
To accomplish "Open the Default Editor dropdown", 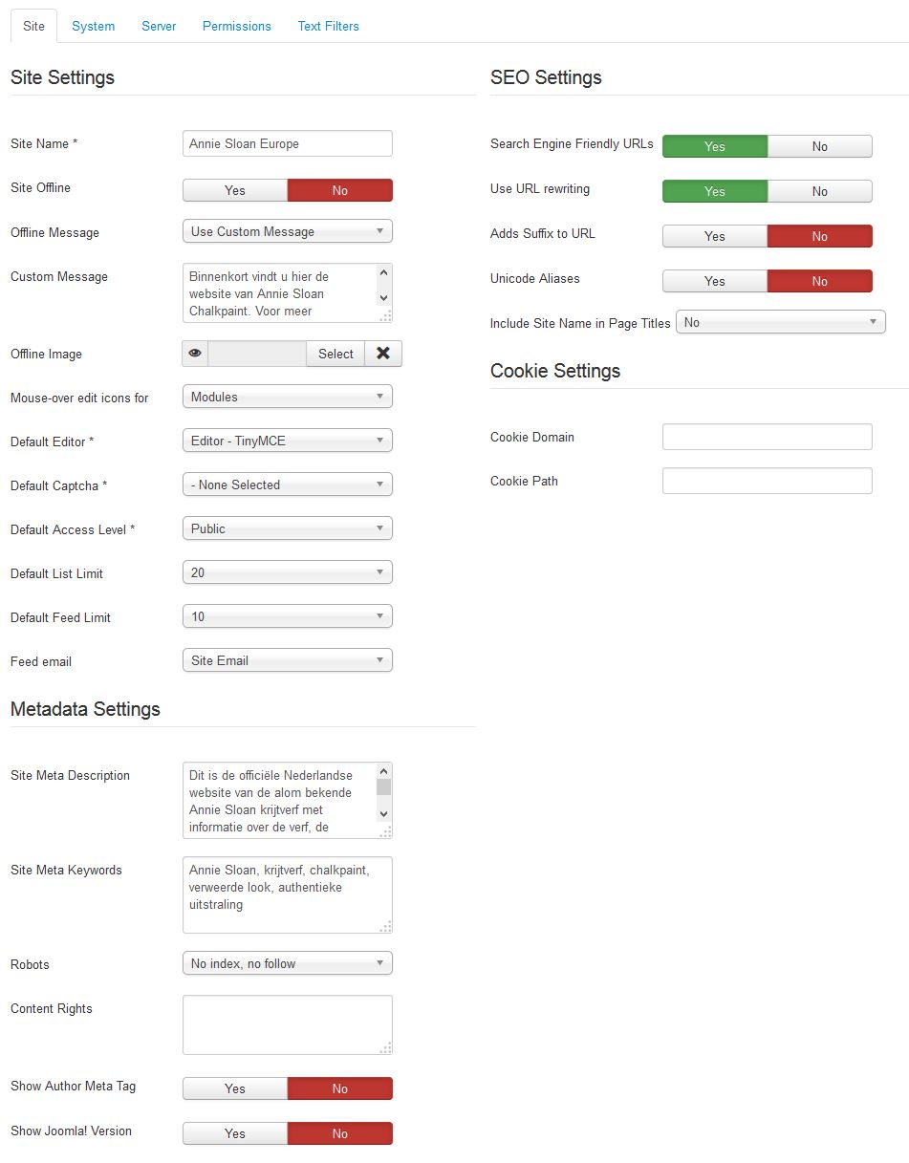I will [288, 441].
